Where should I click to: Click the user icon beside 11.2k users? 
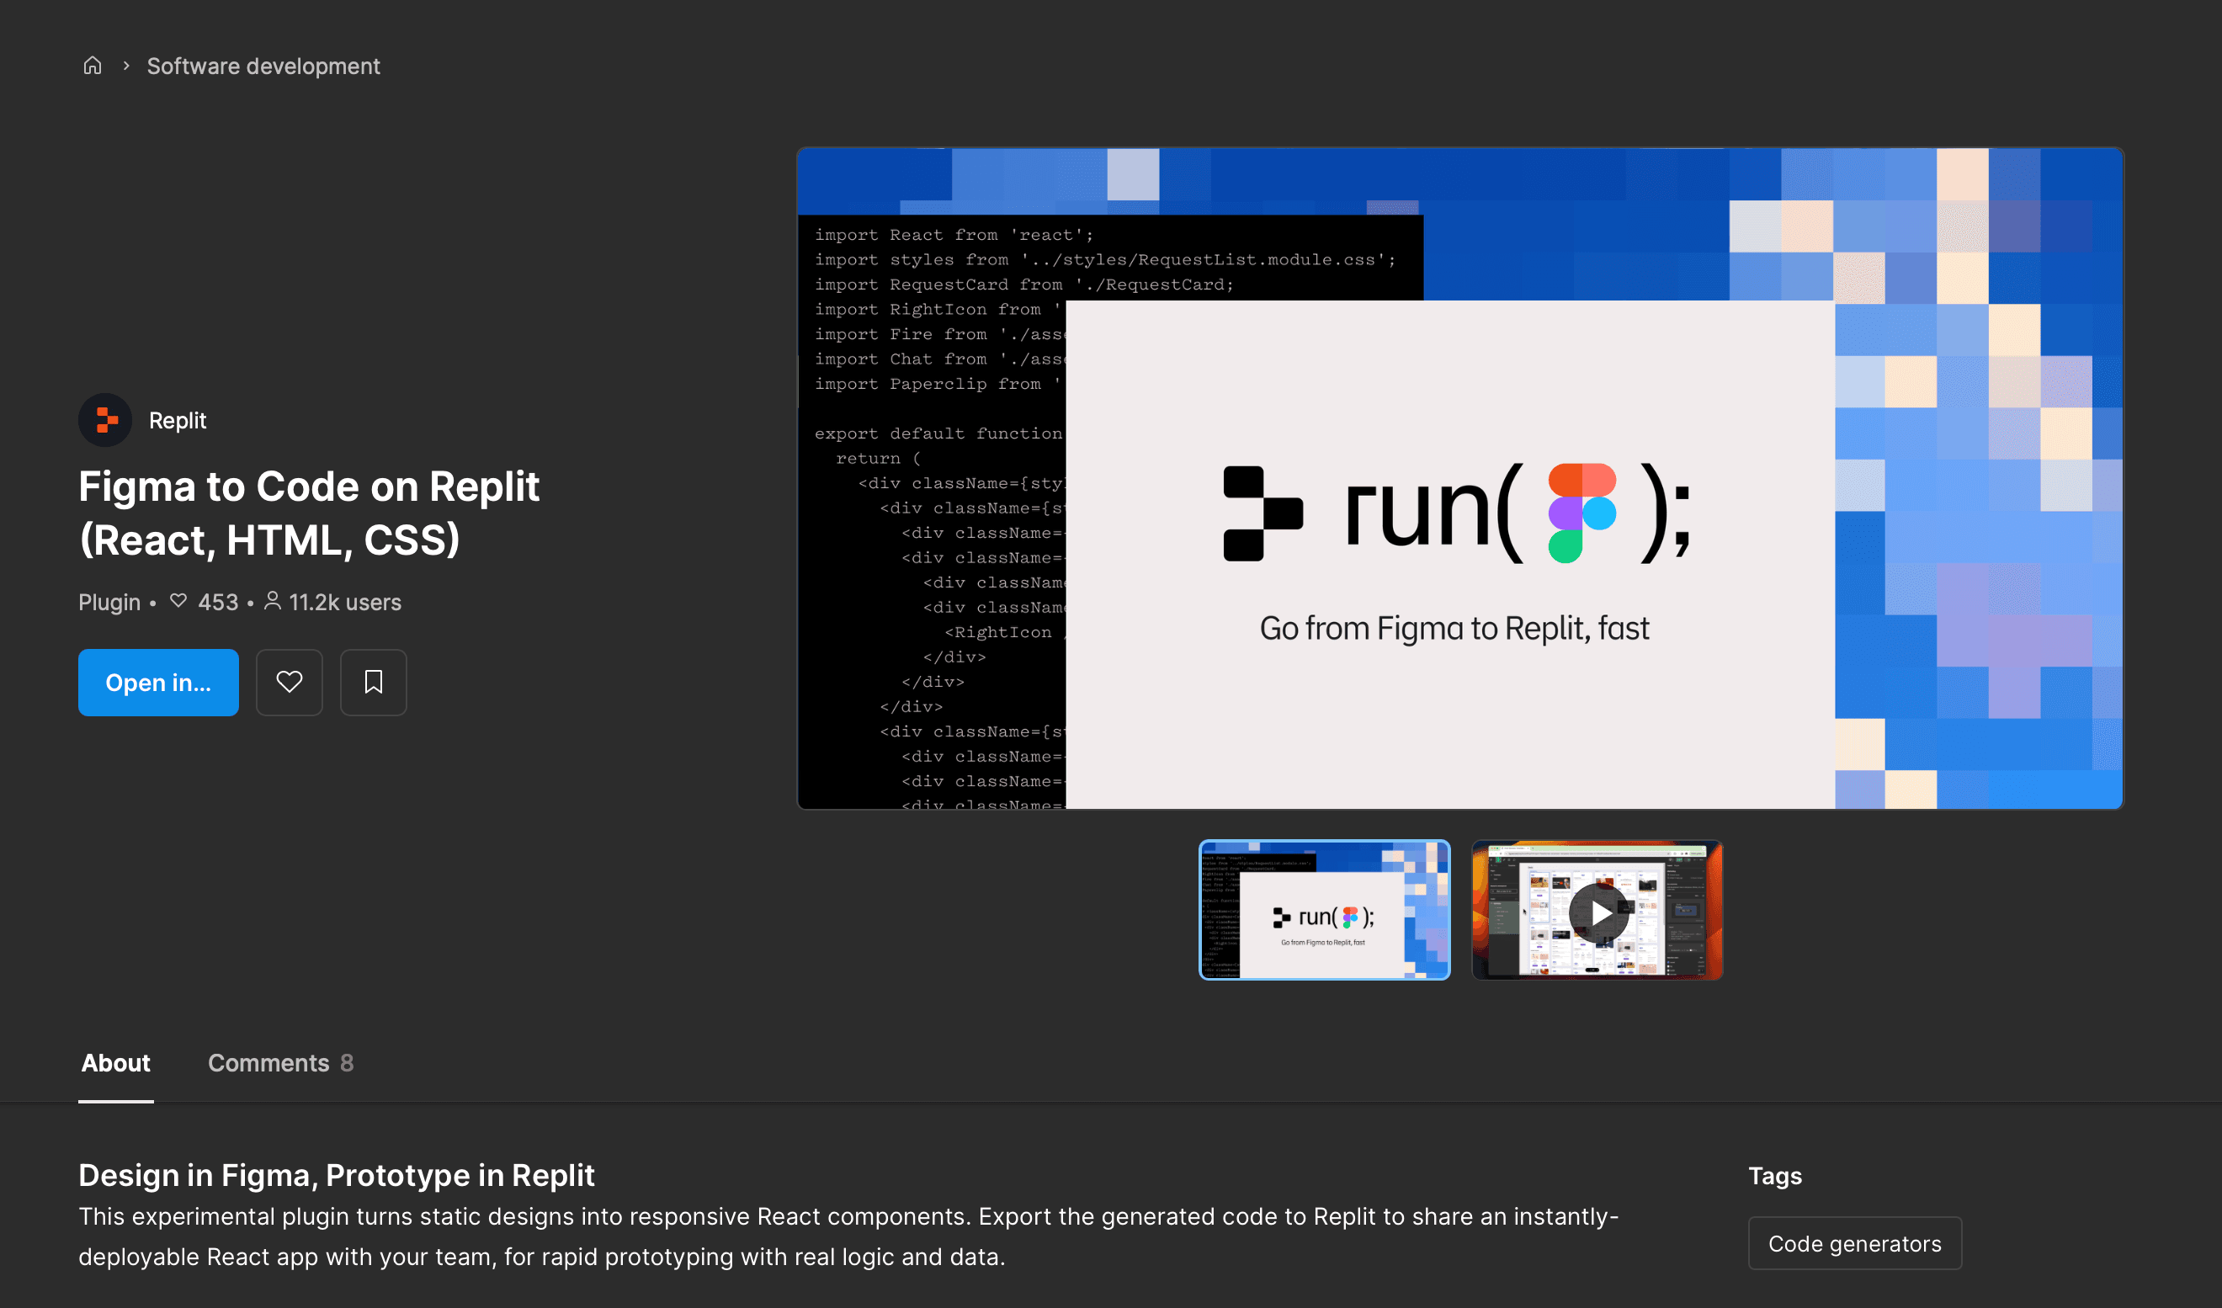point(273,601)
